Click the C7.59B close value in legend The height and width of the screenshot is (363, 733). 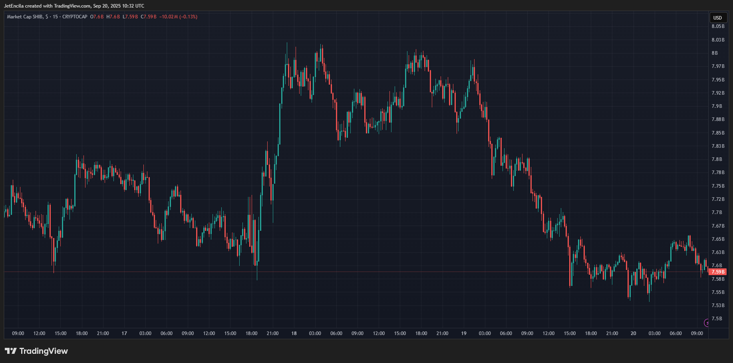(x=149, y=17)
